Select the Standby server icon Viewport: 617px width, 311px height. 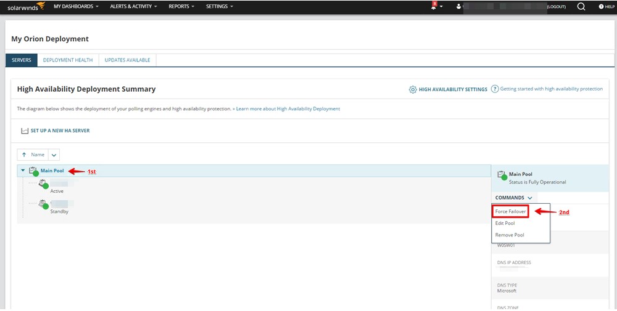(x=43, y=204)
